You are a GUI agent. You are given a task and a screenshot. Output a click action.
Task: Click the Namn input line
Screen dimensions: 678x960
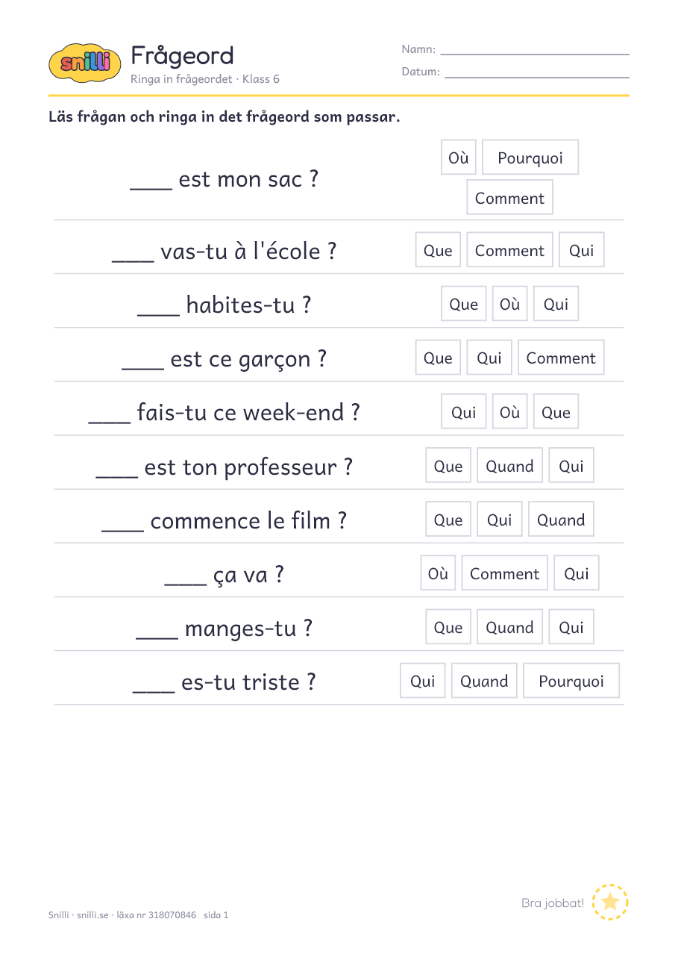click(535, 50)
